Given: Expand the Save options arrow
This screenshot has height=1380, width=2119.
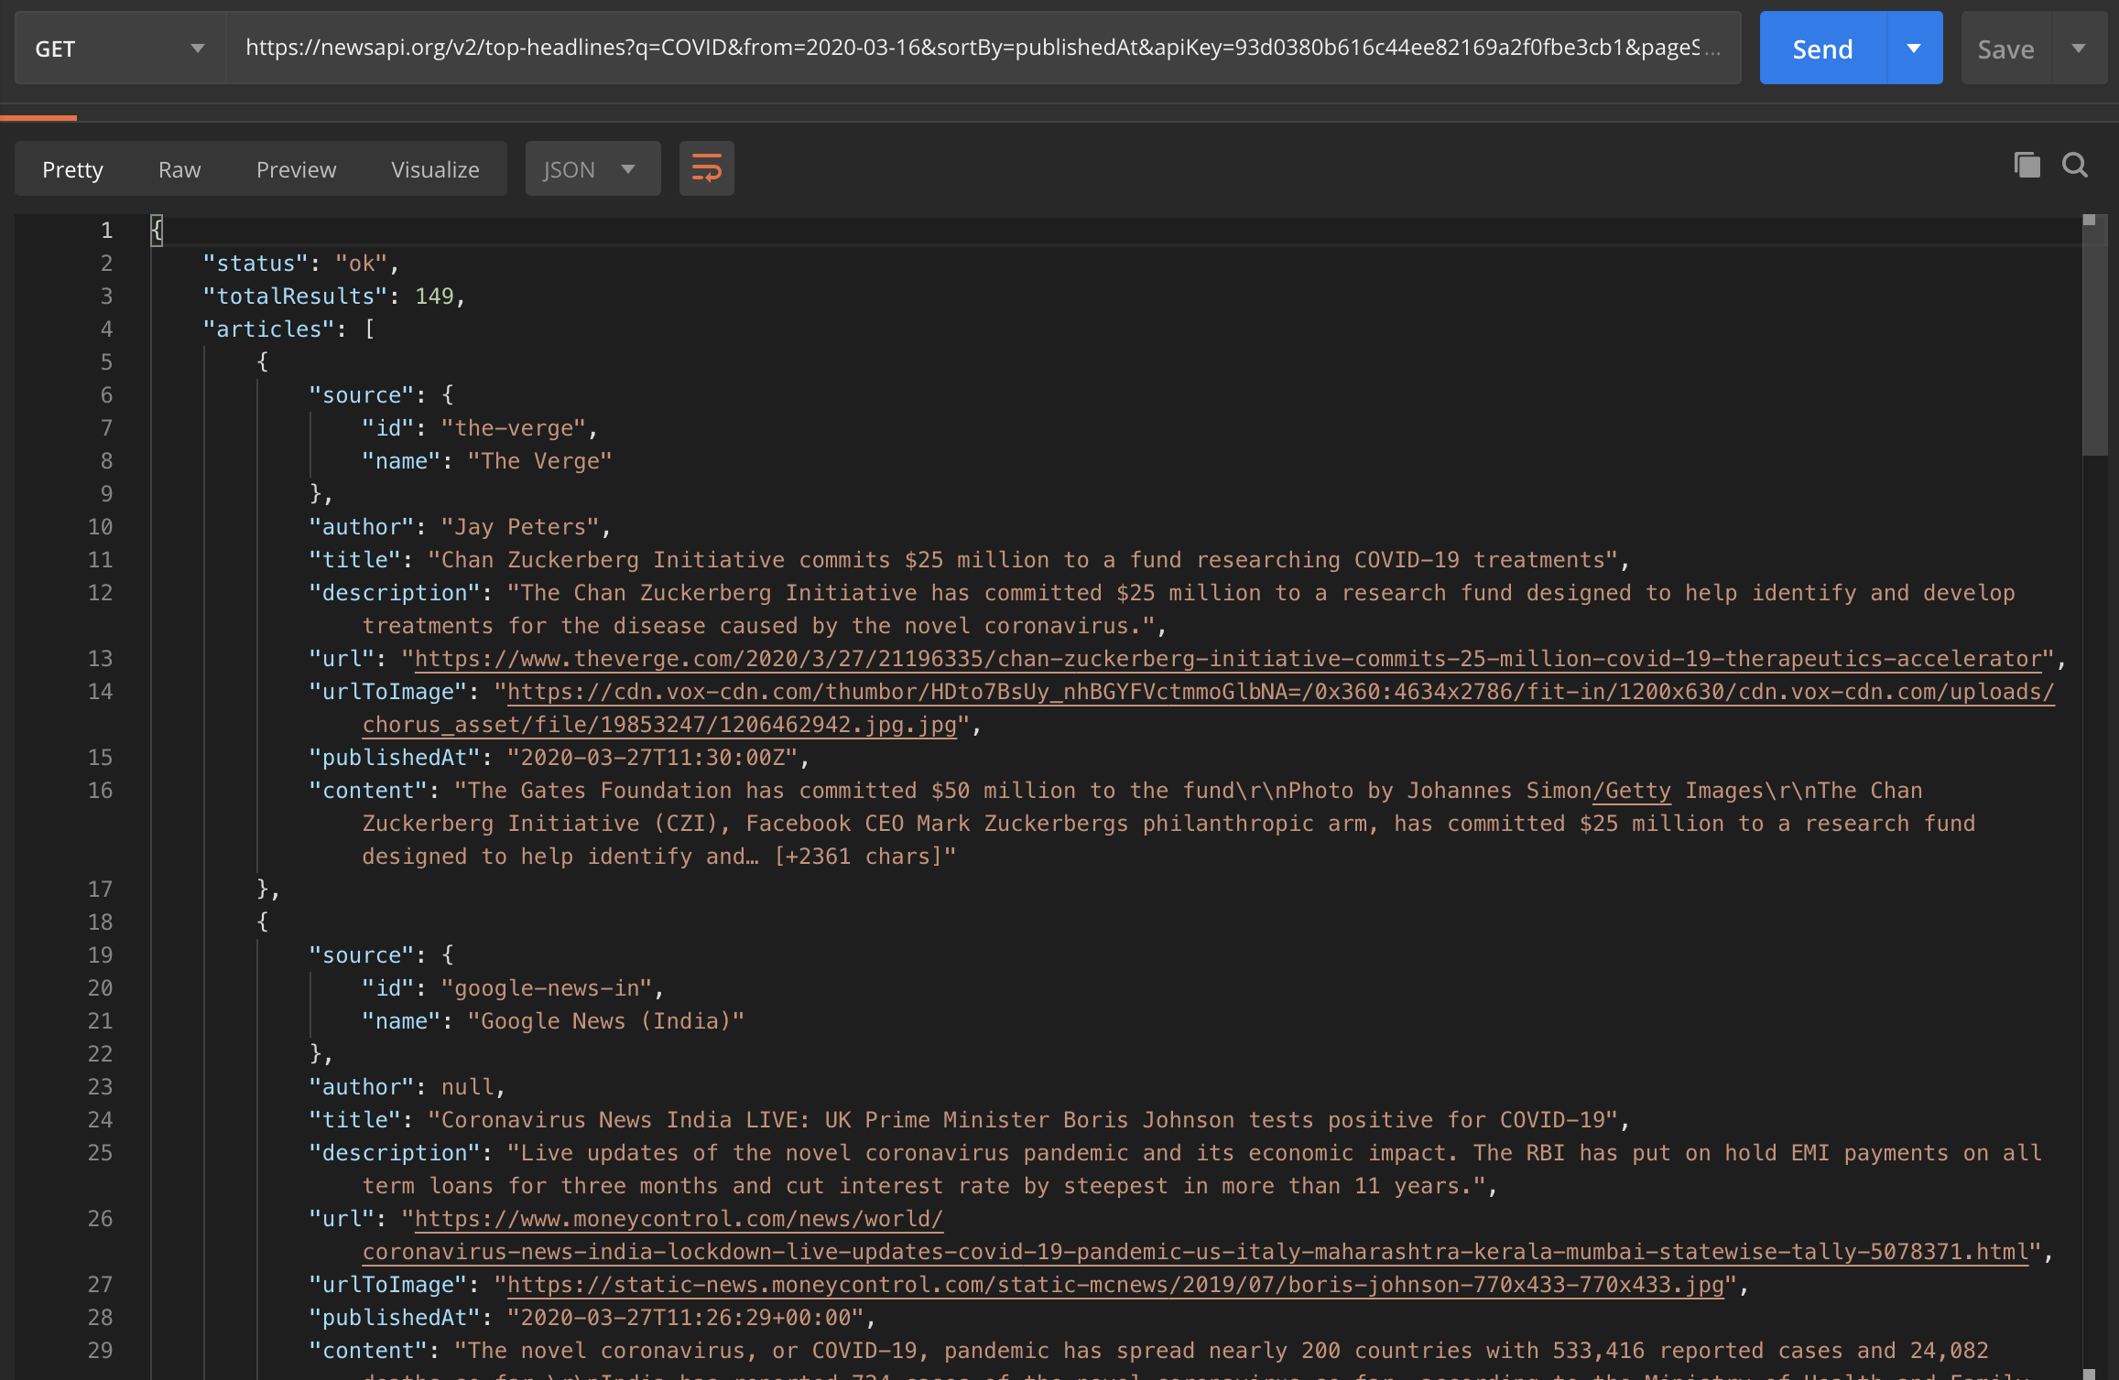Looking at the screenshot, I should (x=2079, y=49).
